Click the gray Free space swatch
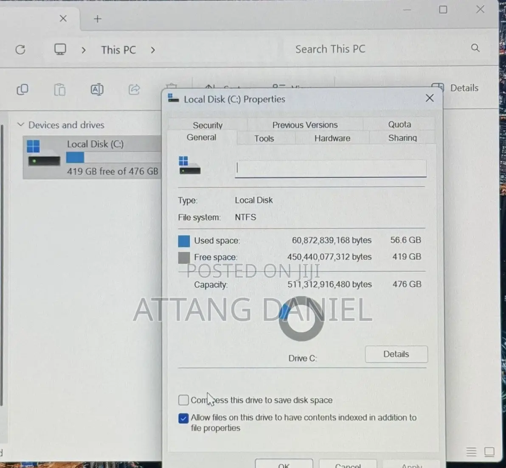 pyautogui.click(x=184, y=258)
